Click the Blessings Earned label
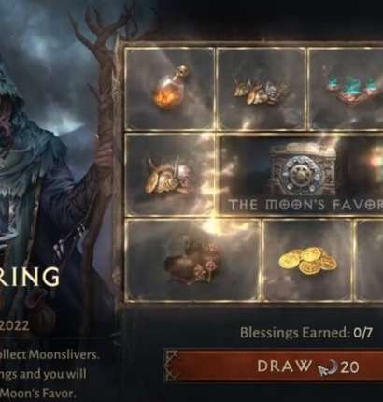The image size is (383, 402). click(x=295, y=333)
